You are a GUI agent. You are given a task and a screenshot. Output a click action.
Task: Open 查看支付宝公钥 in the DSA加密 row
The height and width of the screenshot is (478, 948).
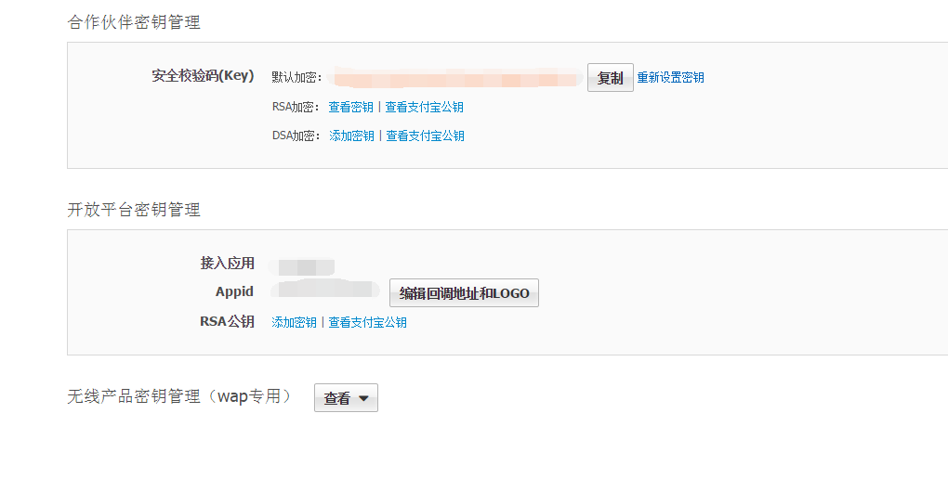tap(425, 136)
